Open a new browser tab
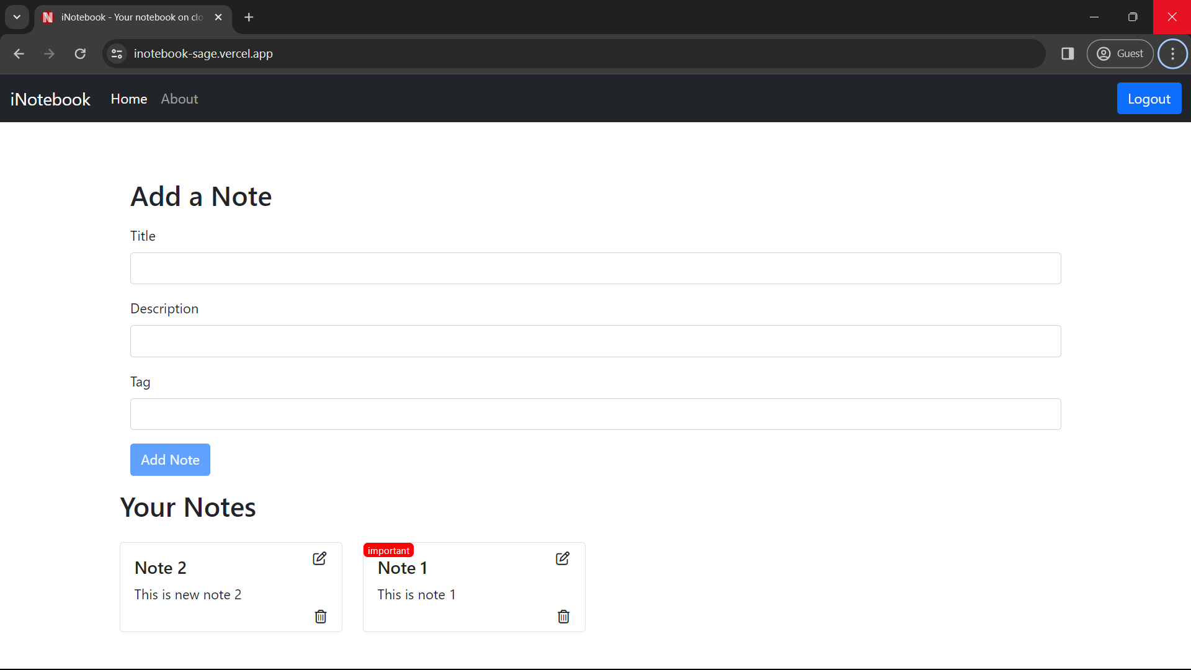Screen dimensions: 1191x670 (249, 17)
